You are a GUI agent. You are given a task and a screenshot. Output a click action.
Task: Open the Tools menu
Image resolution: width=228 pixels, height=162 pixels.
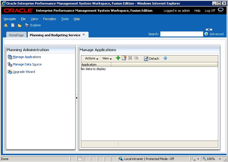(x=65, y=19)
